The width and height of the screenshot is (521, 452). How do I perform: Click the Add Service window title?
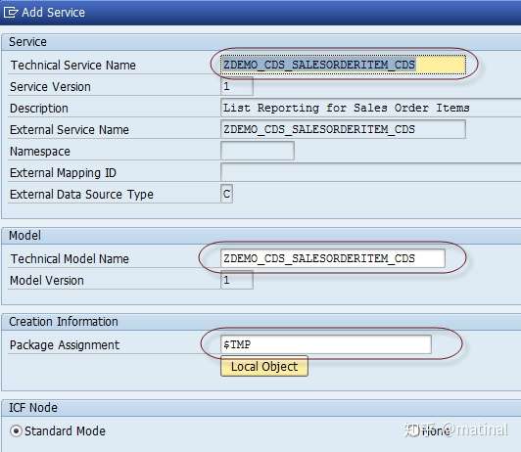pyautogui.click(x=53, y=13)
